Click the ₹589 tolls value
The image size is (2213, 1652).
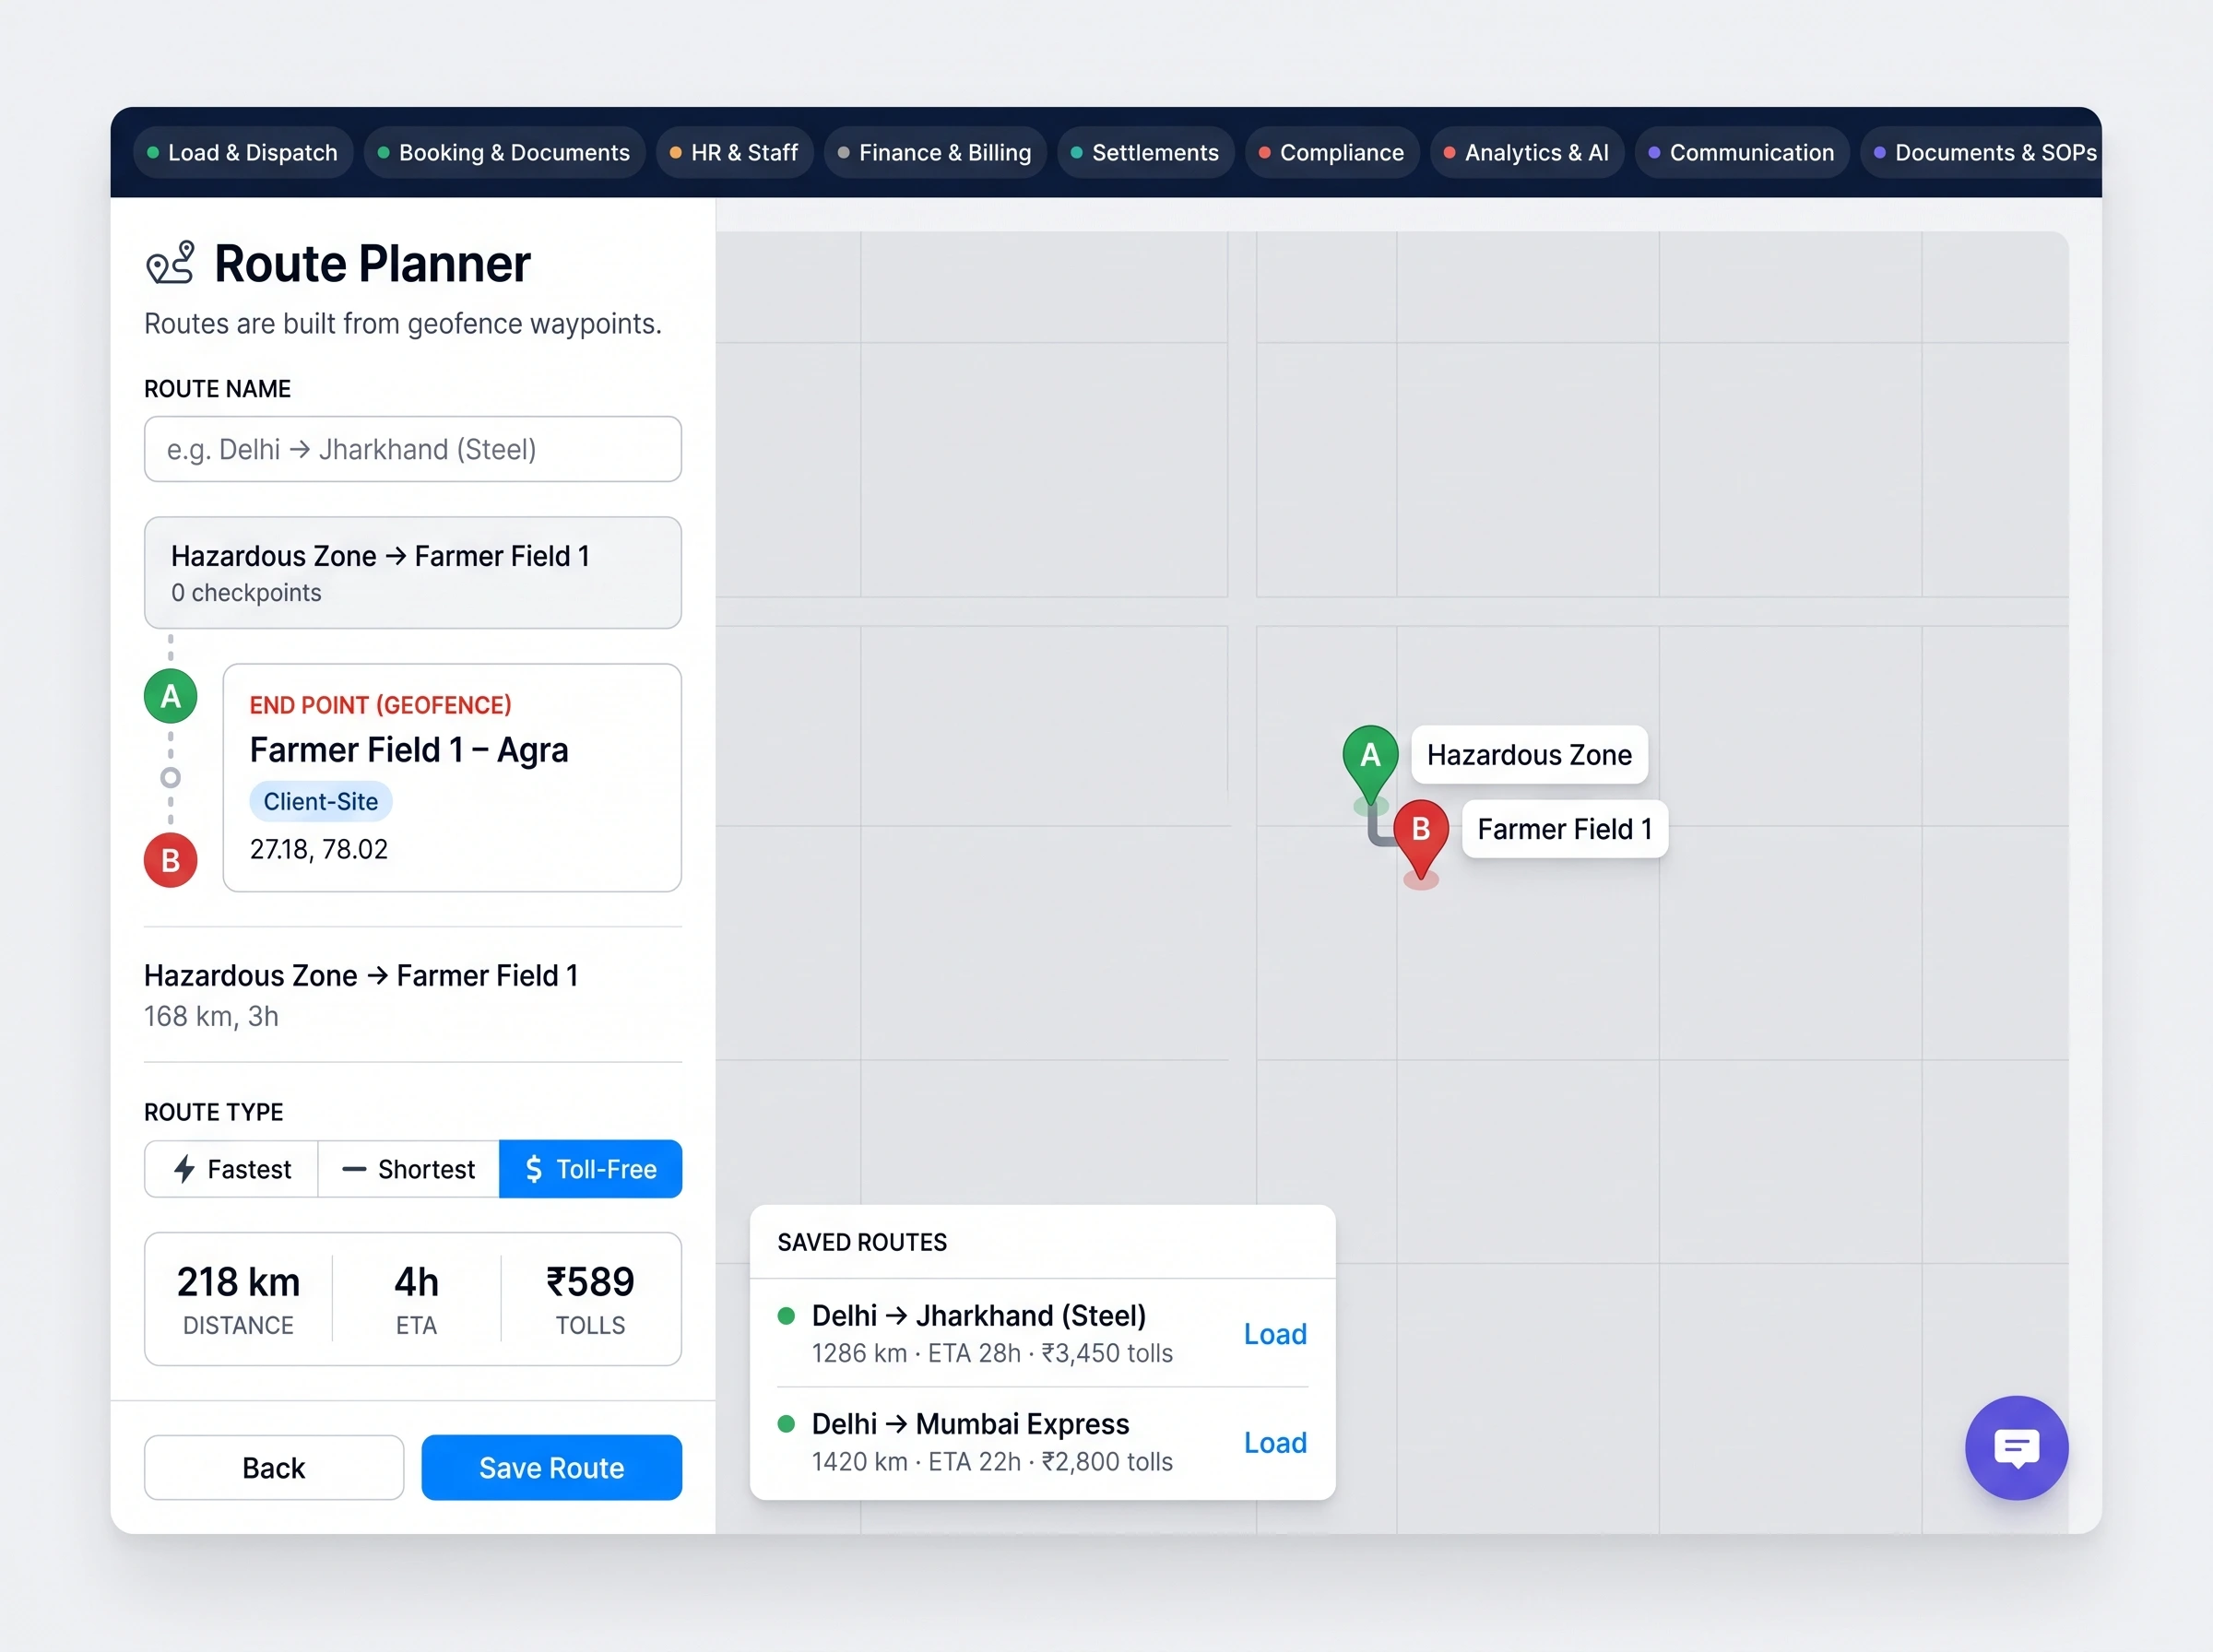click(590, 1281)
